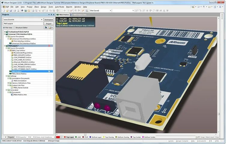Click the Cut scissors icon
226x144 pixels.
click(x=47, y=11)
